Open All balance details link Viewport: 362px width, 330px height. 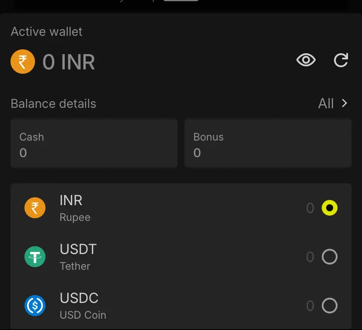tap(326, 103)
